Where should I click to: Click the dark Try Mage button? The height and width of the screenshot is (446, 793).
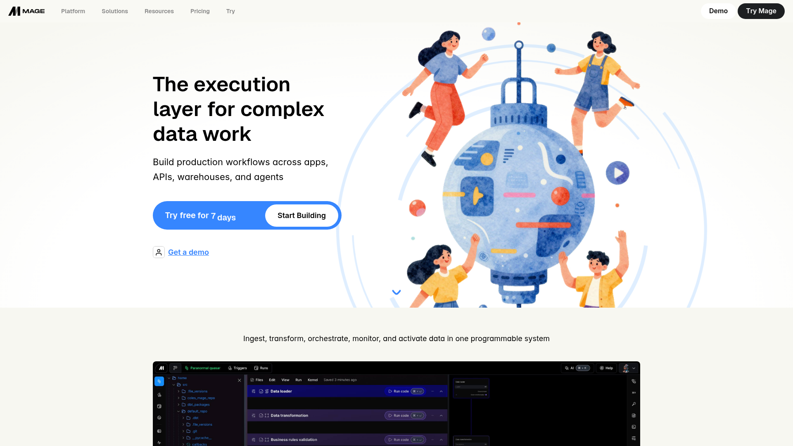point(761,11)
